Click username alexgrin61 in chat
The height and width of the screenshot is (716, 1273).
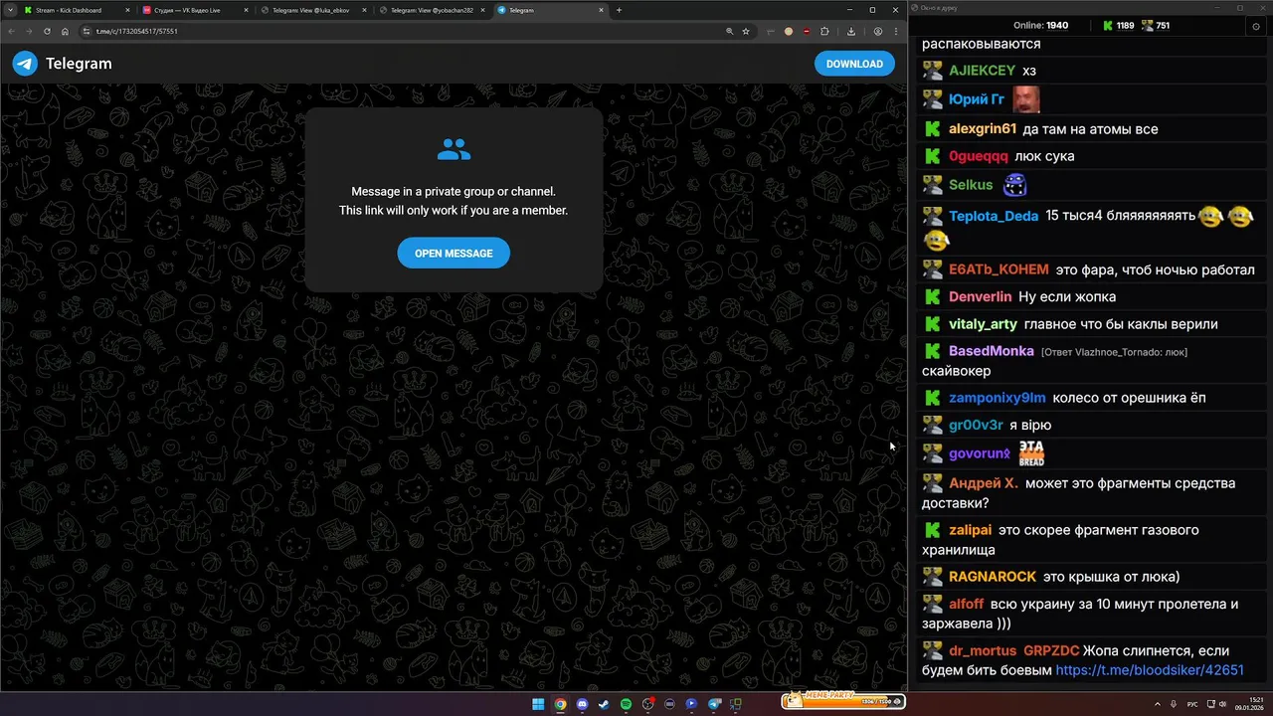[x=983, y=129]
